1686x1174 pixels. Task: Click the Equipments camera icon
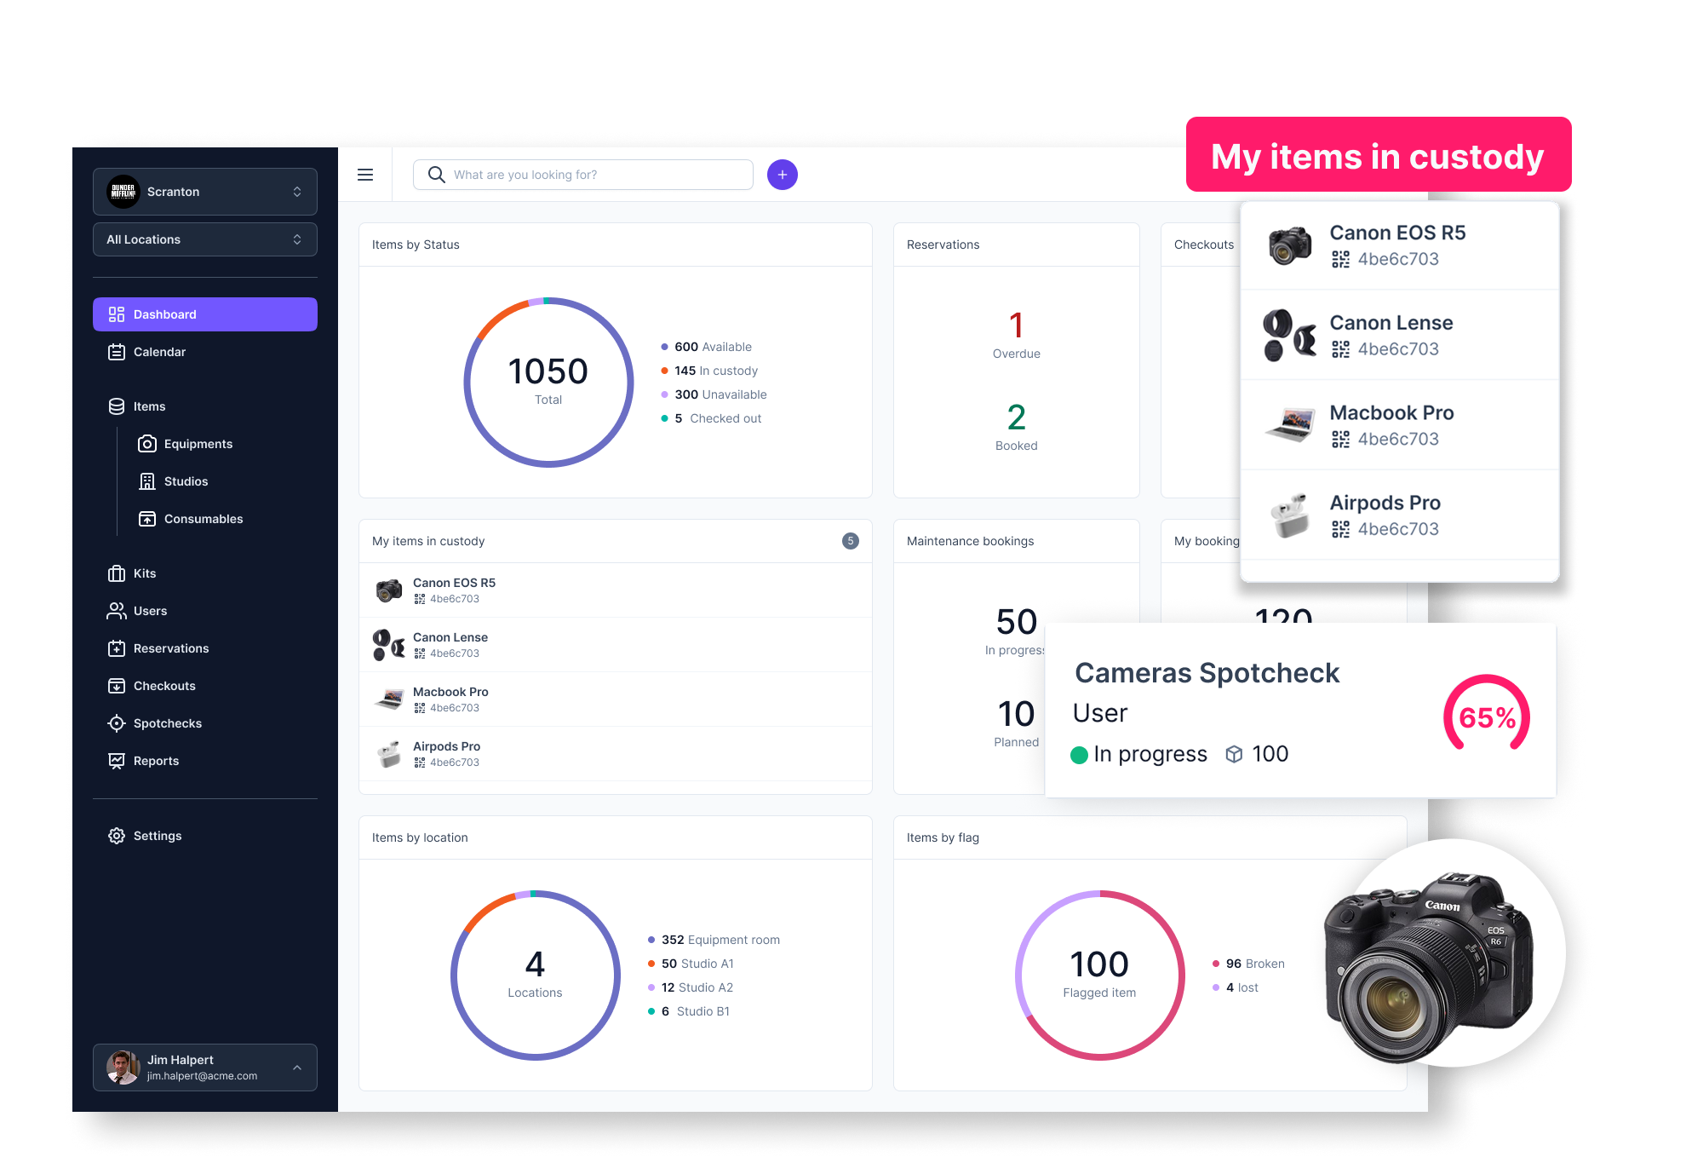click(x=147, y=444)
